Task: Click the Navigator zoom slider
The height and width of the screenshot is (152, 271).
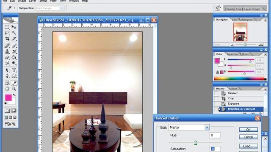Action: [245, 45]
